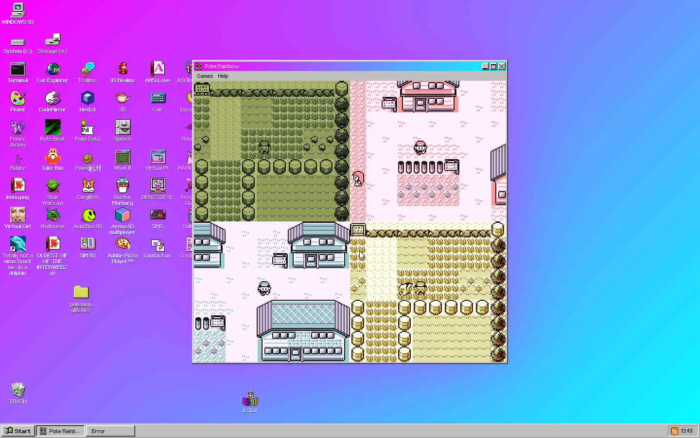Launch the What If icon
The height and width of the screenshot is (438, 700).
122,161
